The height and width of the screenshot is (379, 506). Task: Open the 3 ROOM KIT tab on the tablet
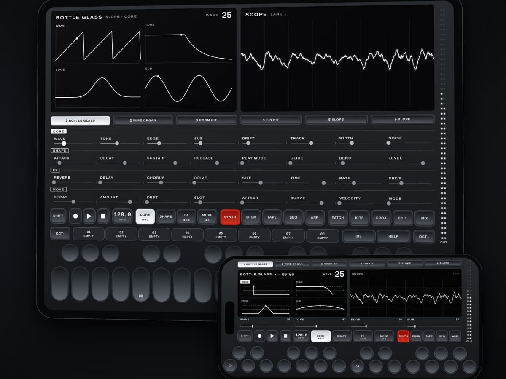tap(206, 120)
